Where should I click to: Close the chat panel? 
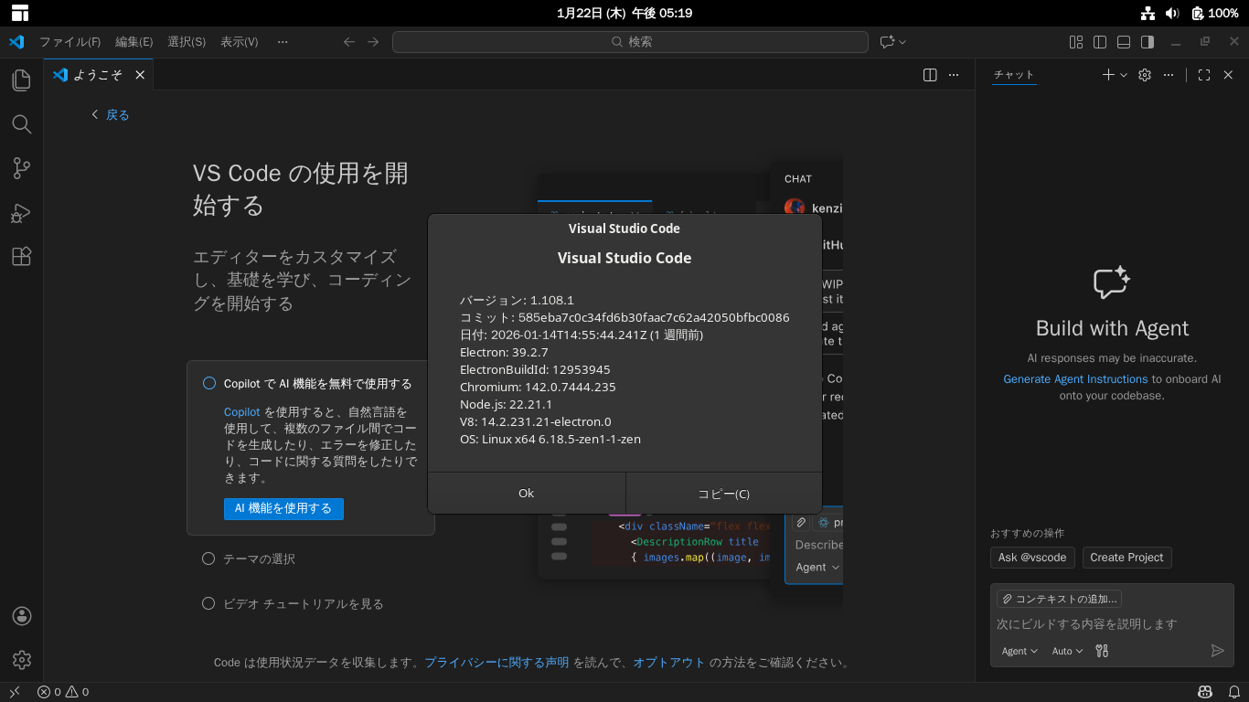[x=1228, y=75]
